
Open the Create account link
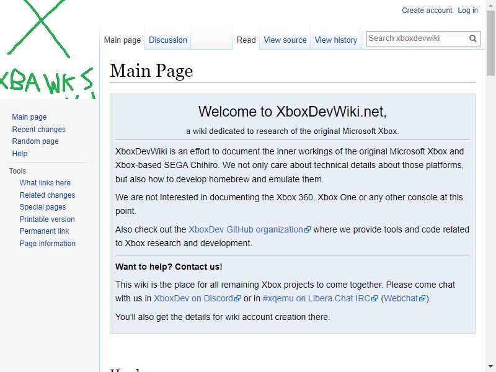coord(427,11)
